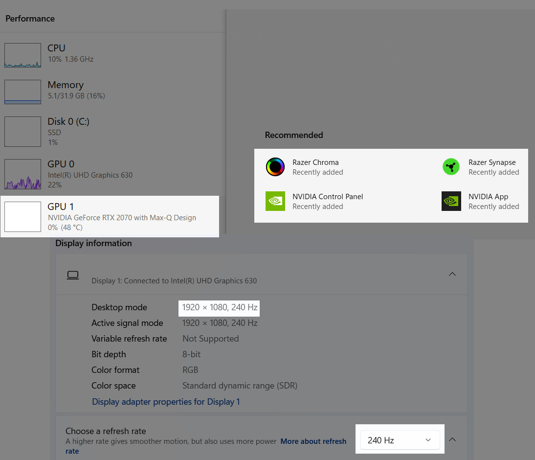This screenshot has height=460, width=535.
Task: Click the Razer Chroma name label
Action: pos(315,162)
